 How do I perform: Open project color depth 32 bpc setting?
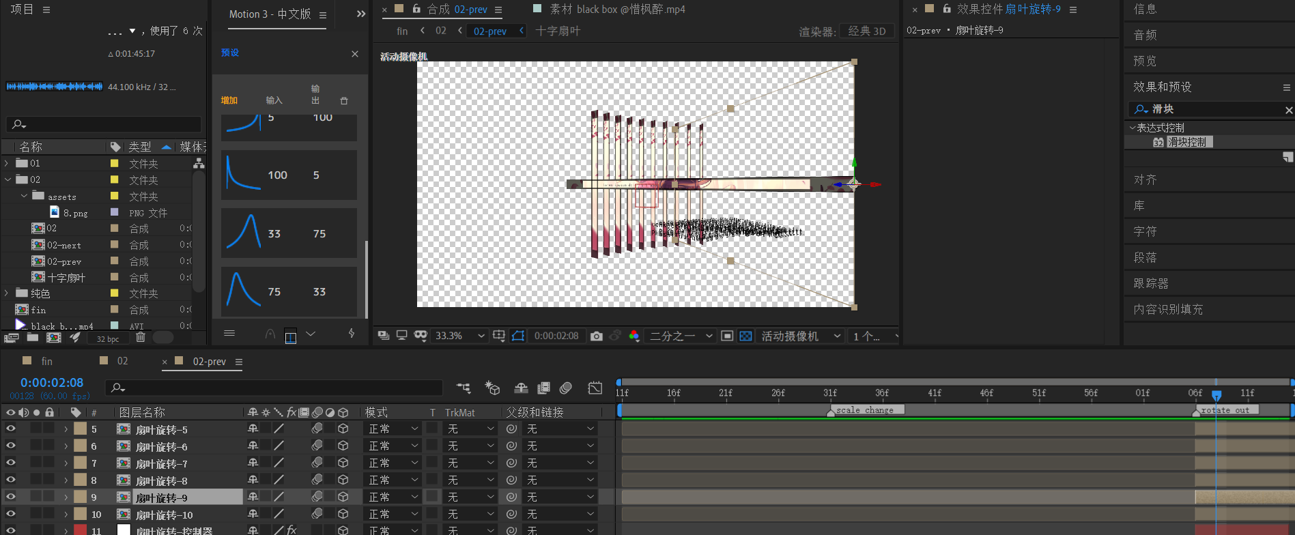[108, 338]
